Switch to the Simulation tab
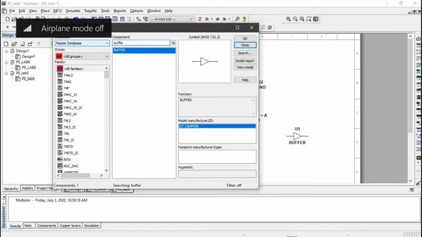422x237 pixels. [92, 226]
